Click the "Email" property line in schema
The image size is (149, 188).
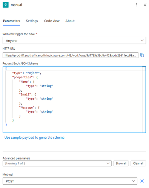coord(28,94)
